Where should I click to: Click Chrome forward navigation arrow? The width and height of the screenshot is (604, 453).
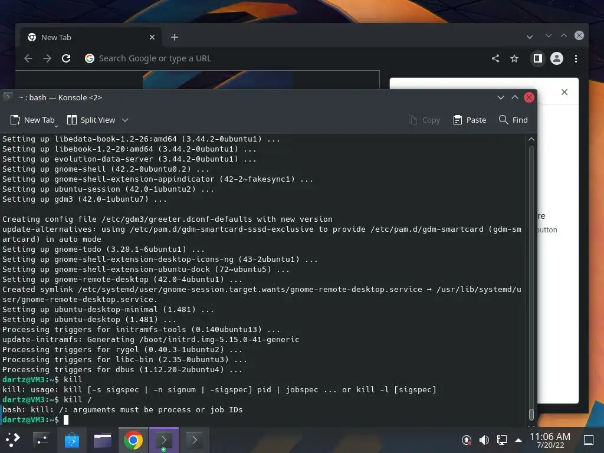click(x=47, y=58)
